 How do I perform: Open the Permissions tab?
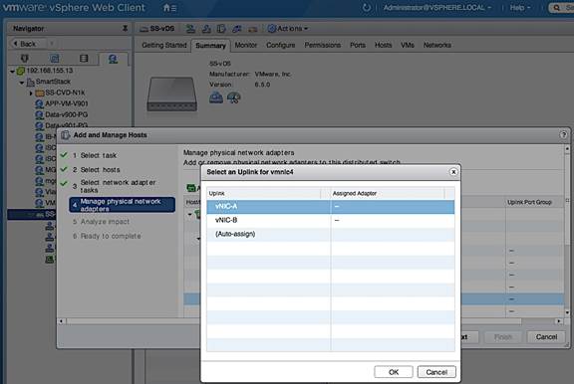point(323,45)
